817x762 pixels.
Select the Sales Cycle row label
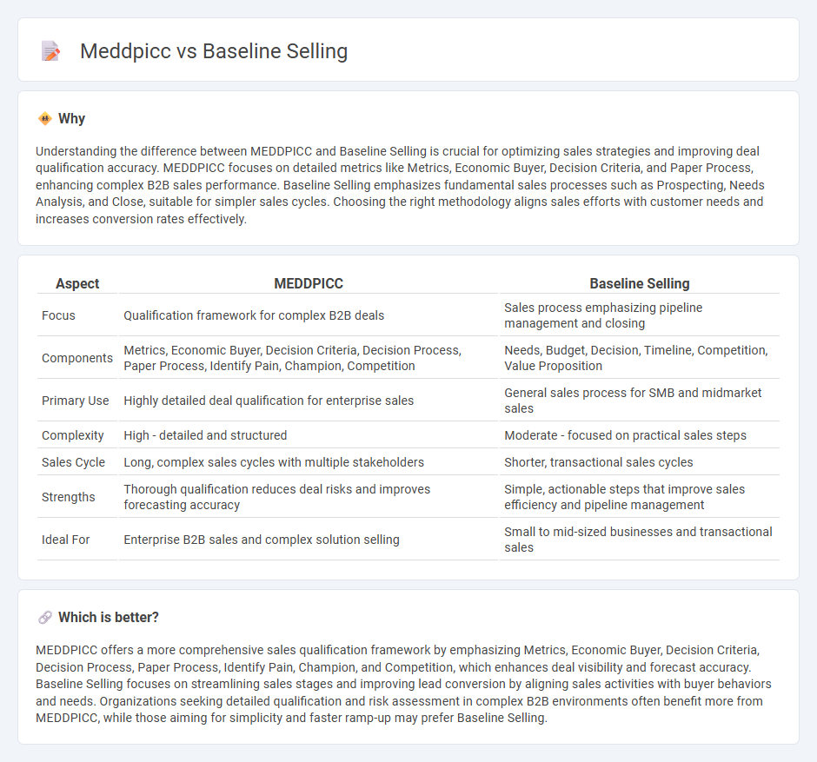tap(74, 462)
